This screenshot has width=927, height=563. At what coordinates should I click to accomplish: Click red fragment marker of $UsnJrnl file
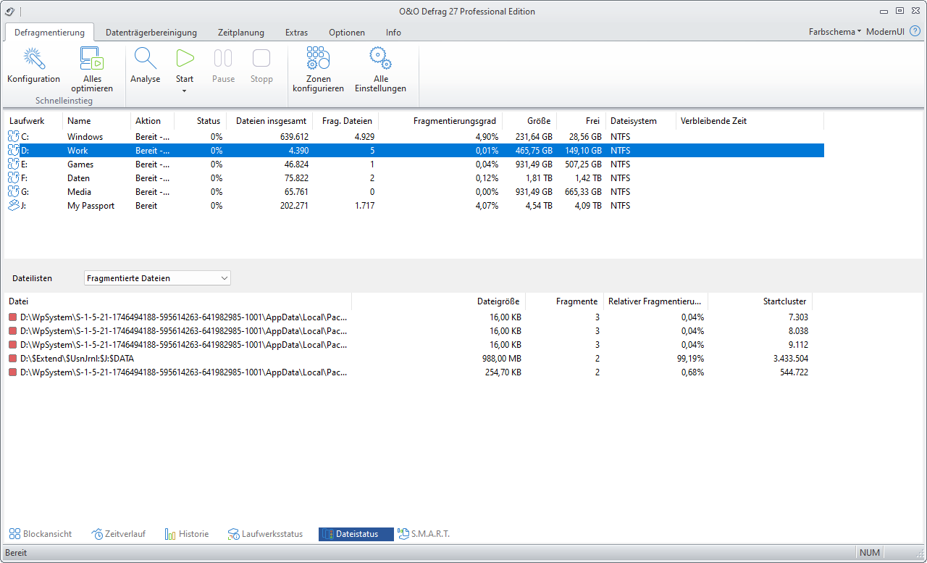(x=12, y=359)
